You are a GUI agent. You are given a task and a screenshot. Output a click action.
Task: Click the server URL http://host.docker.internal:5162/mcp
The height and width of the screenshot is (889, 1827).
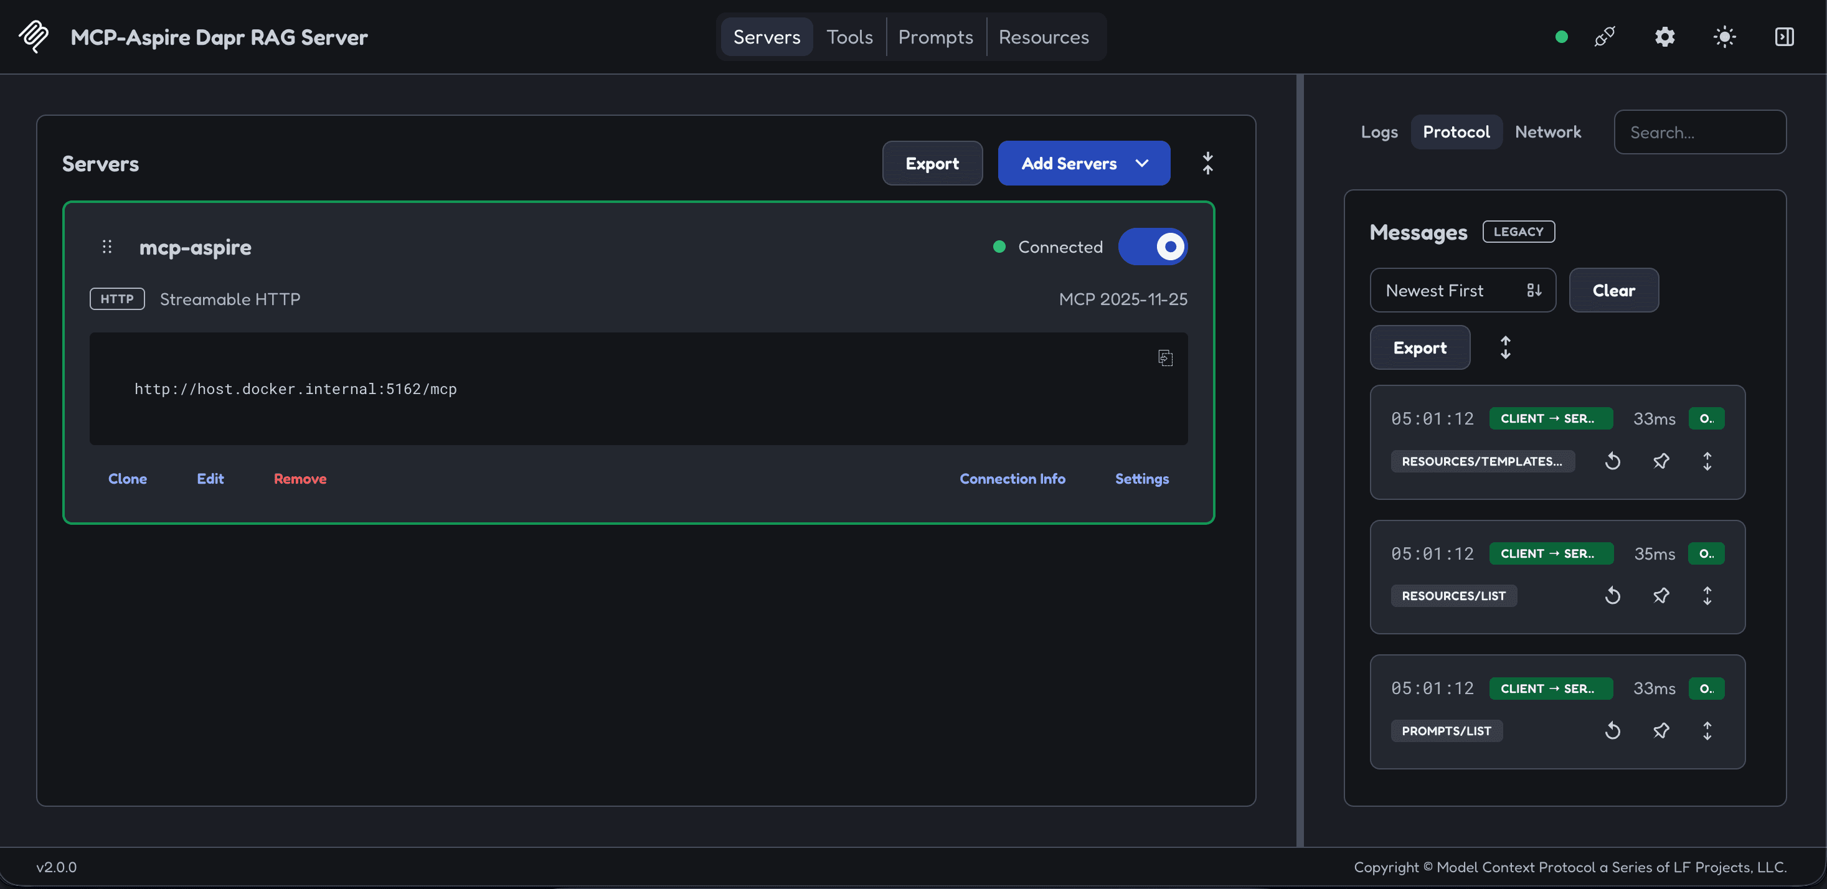[x=296, y=388]
